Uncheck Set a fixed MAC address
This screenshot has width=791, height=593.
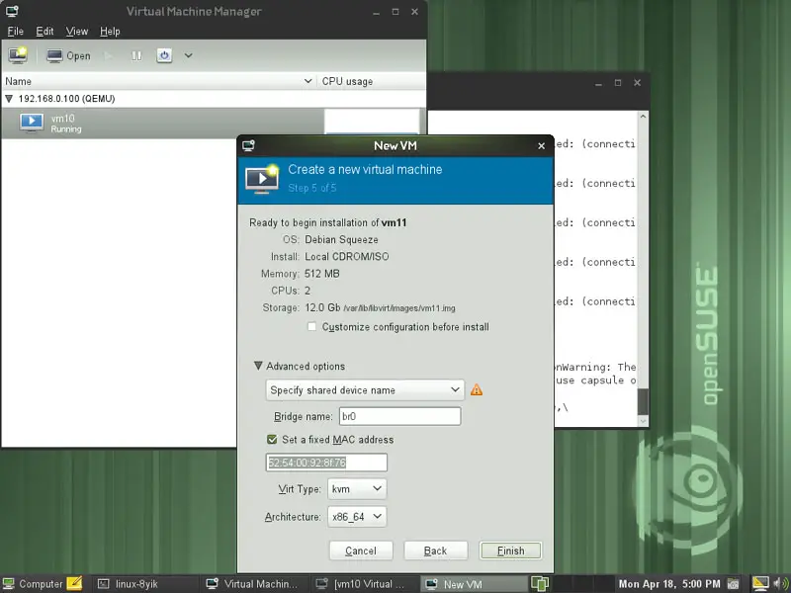pos(272,440)
